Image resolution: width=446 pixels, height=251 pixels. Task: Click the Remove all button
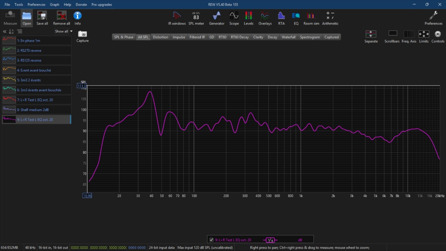click(x=61, y=18)
